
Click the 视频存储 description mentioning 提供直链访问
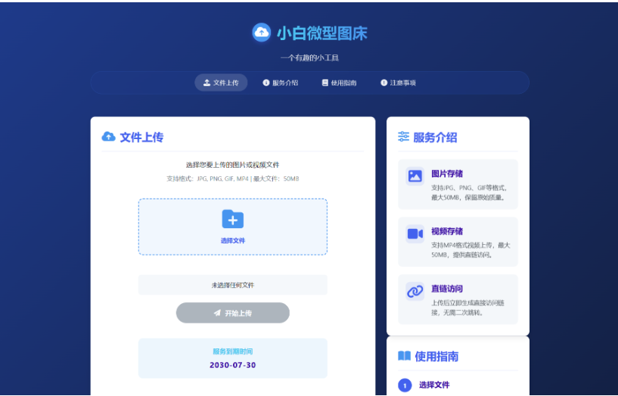(x=470, y=250)
